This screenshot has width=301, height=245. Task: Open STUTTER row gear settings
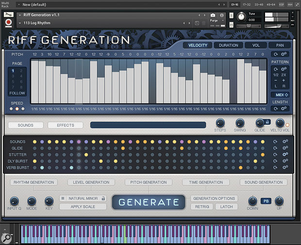(285, 154)
